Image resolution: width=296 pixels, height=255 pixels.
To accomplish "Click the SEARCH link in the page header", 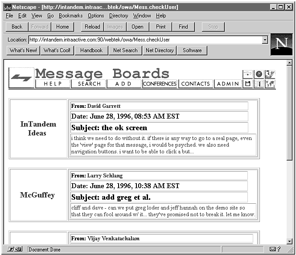I will 89,84.
